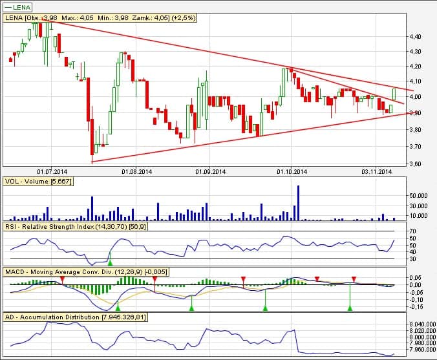Click the 3,60 price axis label
The height and width of the screenshot is (360, 437).
coord(415,164)
